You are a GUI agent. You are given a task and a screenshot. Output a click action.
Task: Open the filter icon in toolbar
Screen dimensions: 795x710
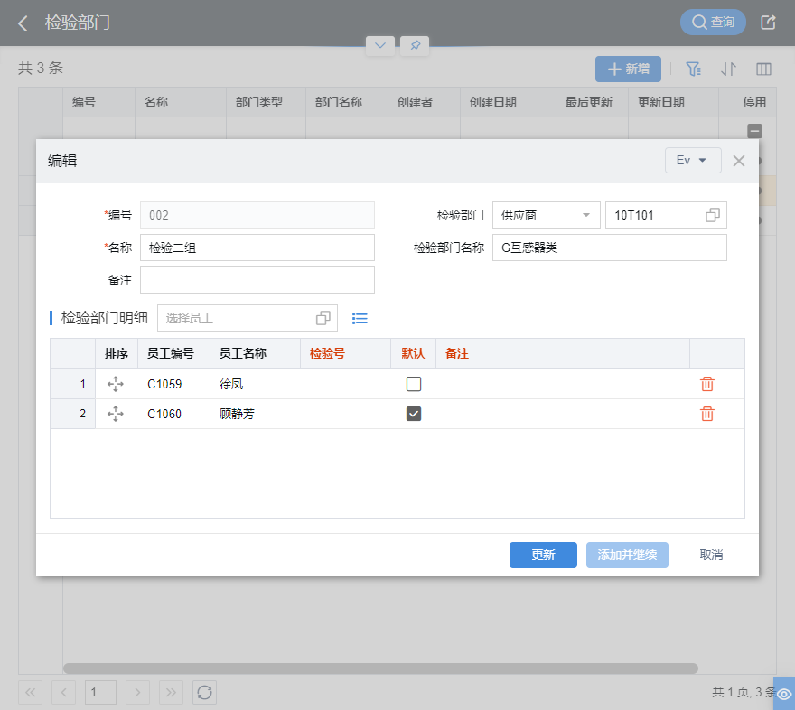[x=693, y=69]
